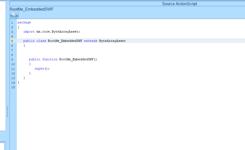Viewport: 245px width, 150px height.
Task: Click 'class' keyword on line 5
Action: click(41, 41)
